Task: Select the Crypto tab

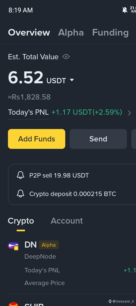Action: point(21,221)
